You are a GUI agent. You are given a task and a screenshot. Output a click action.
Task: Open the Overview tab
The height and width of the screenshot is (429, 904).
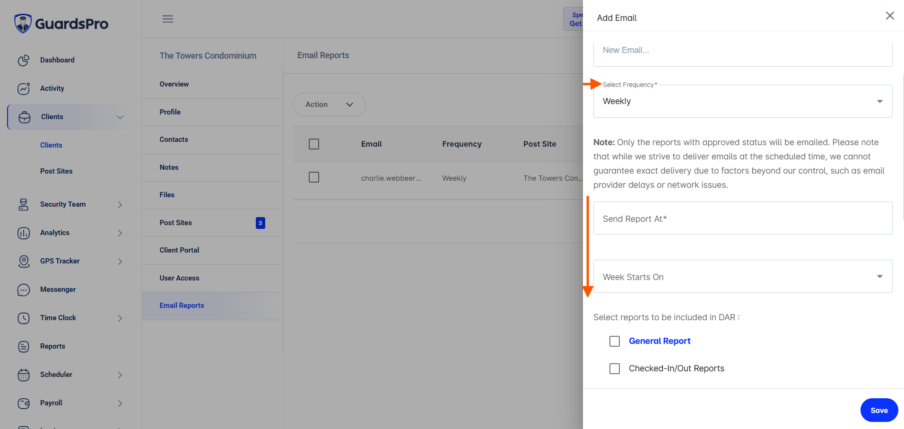coord(212,84)
